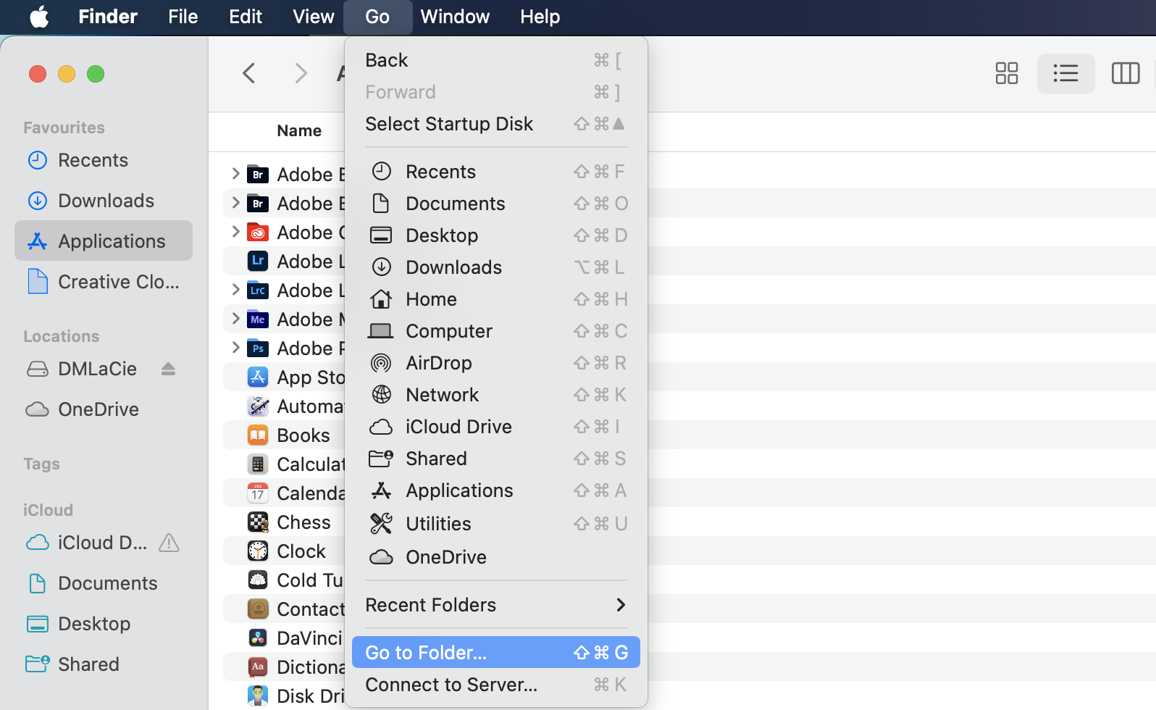Image resolution: width=1156 pixels, height=710 pixels.
Task: Select the Calculator app row
Action: click(x=284, y=464)
